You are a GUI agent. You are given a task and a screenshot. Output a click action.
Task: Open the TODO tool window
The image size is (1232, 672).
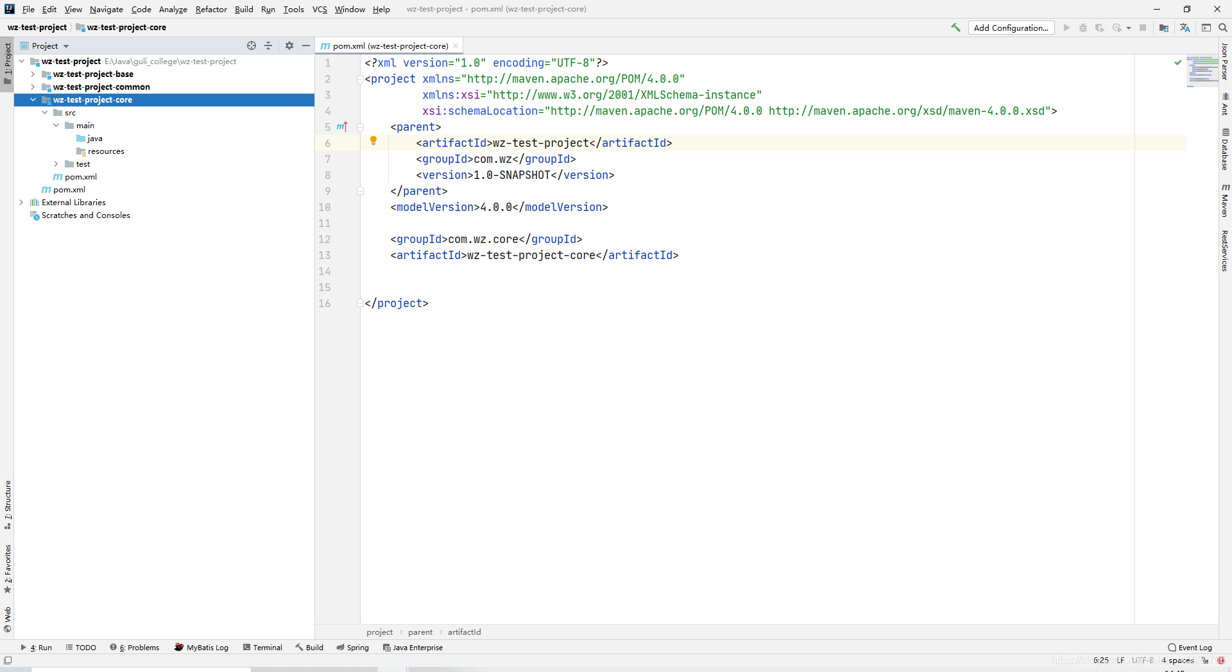coord(81,647)
